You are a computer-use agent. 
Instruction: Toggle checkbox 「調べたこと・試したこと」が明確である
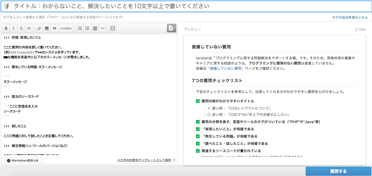(198, 144)
